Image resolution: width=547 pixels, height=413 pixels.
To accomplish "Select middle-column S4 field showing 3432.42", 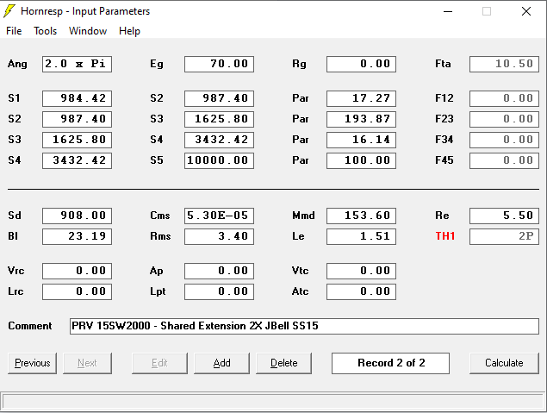I will [x=219, y=140].
